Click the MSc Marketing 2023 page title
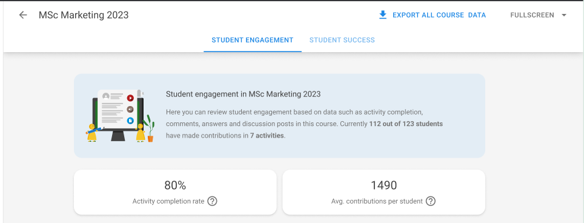Viewport: 584px width, 223px height. click(84, 15)
